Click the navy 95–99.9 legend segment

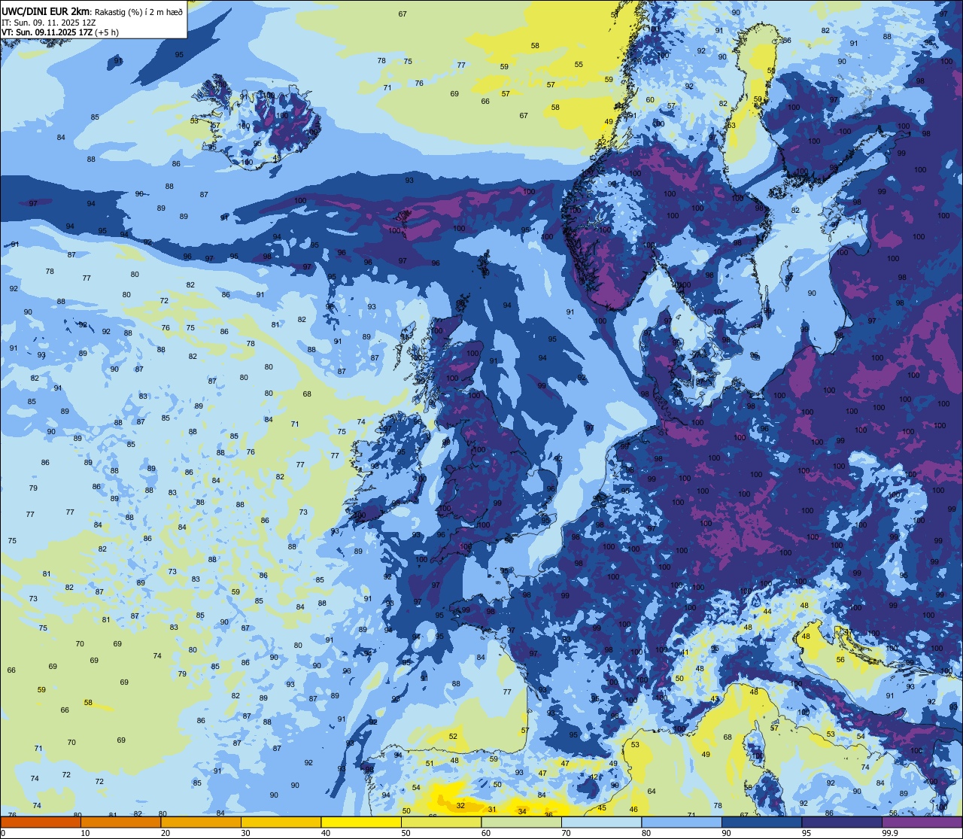(842, 822)
